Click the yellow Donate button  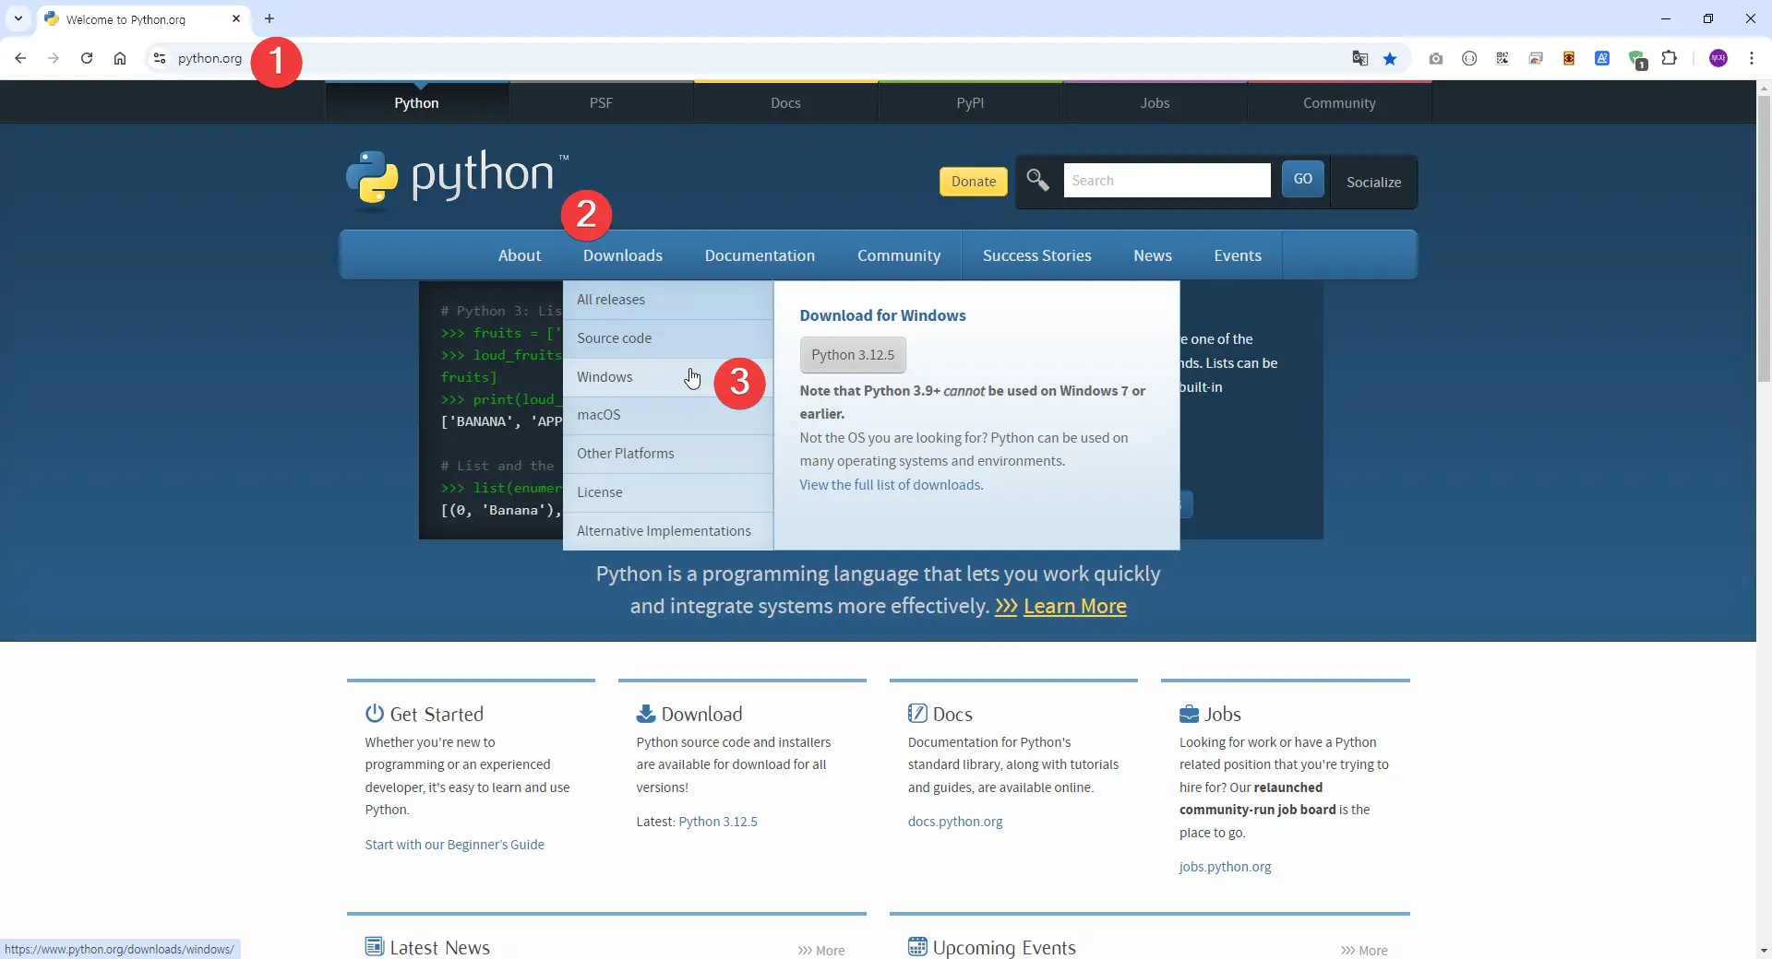974,182
